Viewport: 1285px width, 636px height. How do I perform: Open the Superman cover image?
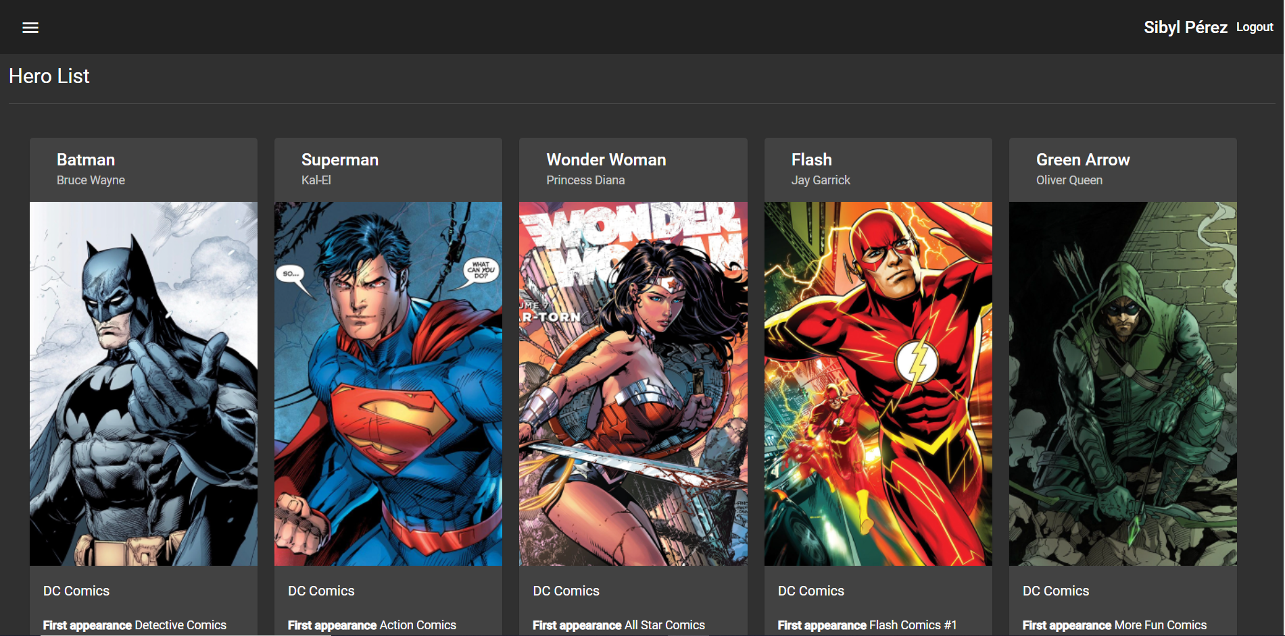388,383
